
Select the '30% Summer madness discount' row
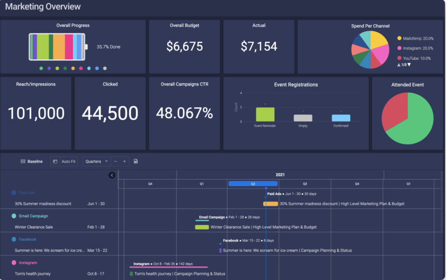point(43,204)
